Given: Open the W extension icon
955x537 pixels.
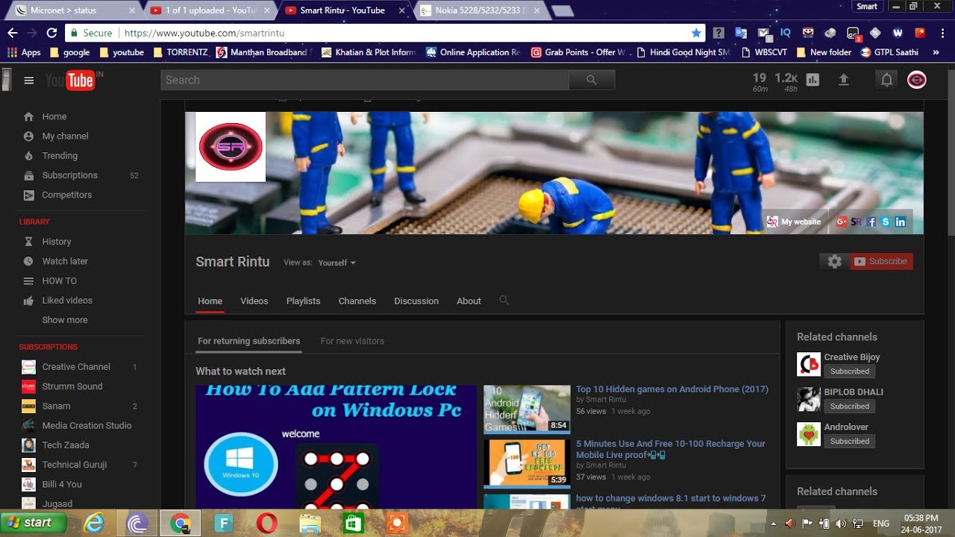Looking at the screenshot, I should (x=898, y=33).
